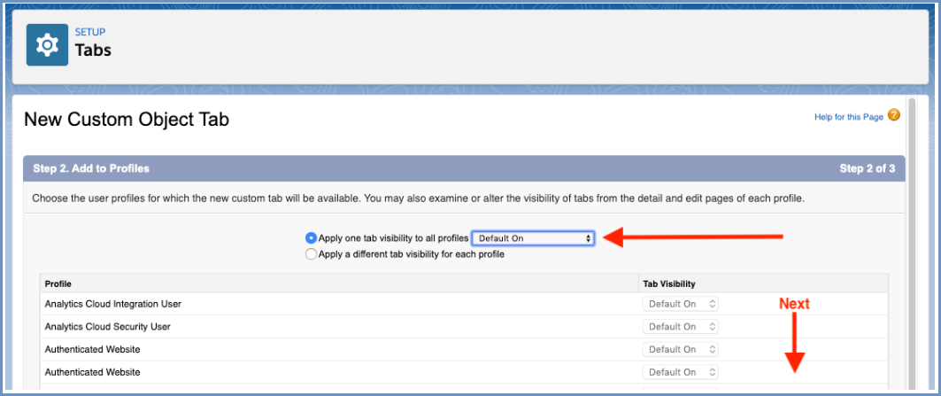Click the Step 2 of 3 indicator
This screenshot has height=396, width=941.
coord(868,169)
